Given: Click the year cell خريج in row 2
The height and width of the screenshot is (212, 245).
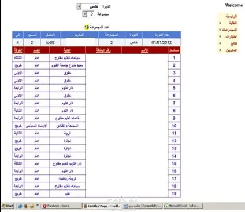Looking at the screenshot, I should tap(18, 65).
